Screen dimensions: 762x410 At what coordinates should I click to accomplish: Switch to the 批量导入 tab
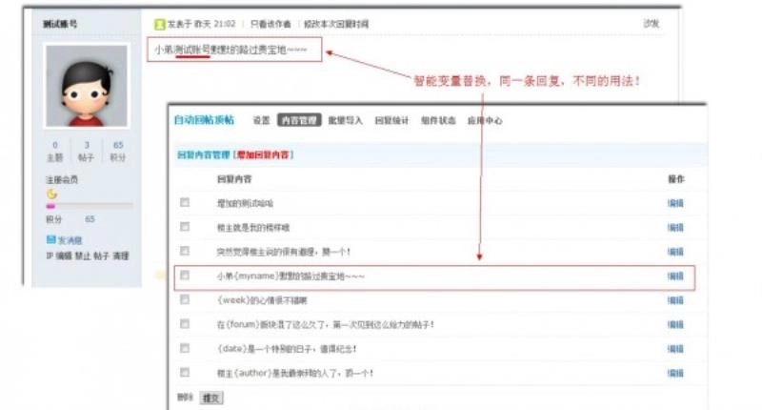[345, 120]
